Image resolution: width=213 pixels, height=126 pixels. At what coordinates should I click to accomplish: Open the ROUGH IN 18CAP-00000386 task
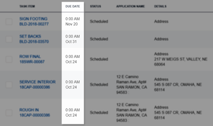(35, 112)
